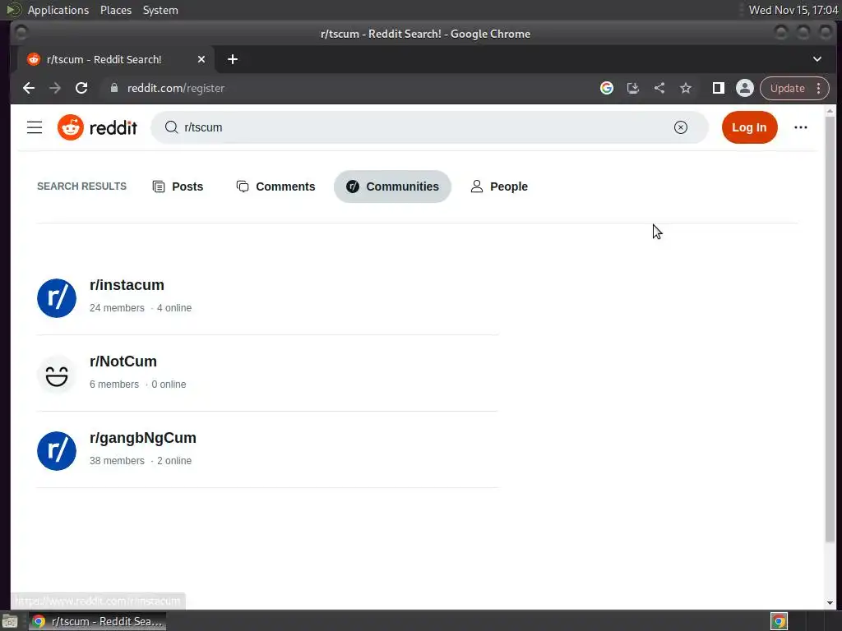Click the Google icon in address bar

point(606,88)
